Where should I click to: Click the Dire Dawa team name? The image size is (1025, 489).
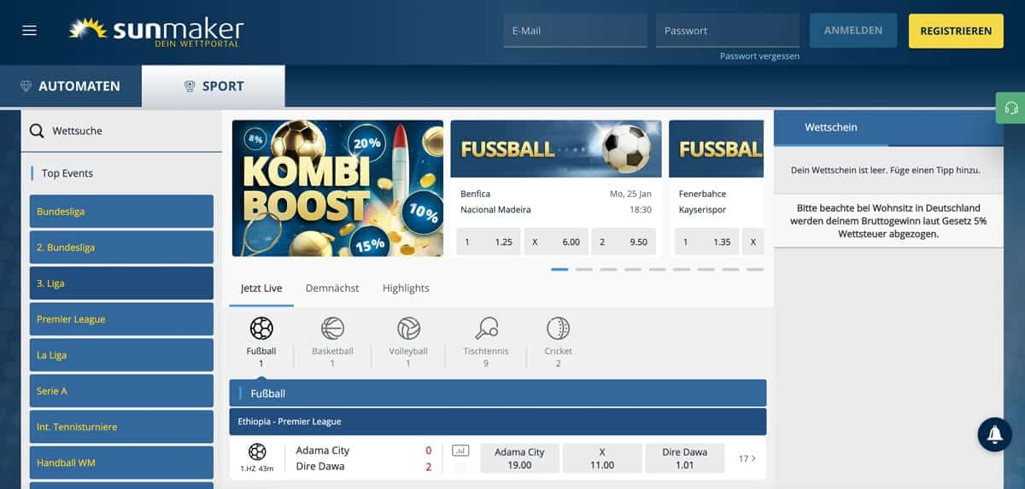click(321, 467)
